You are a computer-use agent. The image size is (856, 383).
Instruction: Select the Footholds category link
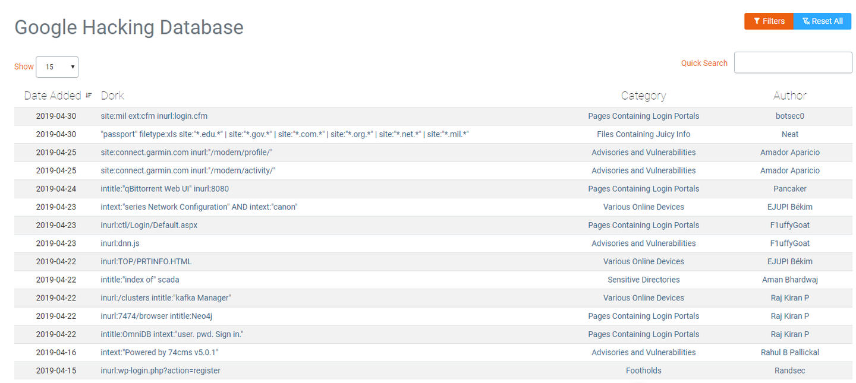coord(643,371)
